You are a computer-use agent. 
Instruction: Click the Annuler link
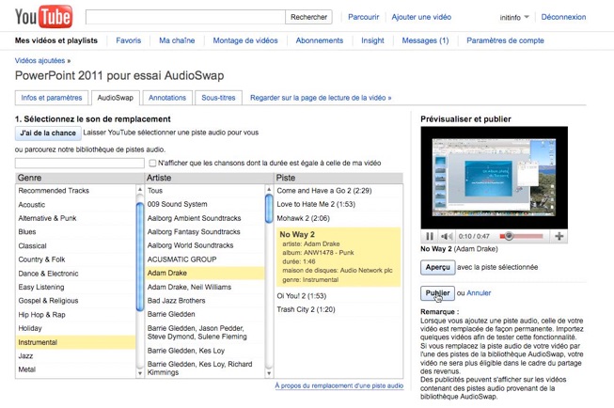coord(479,293)
